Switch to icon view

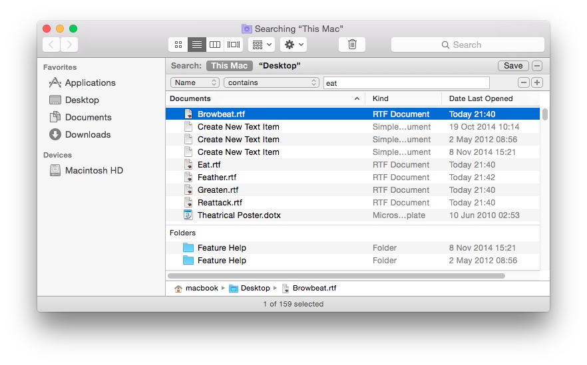click(x=178, y=45)
